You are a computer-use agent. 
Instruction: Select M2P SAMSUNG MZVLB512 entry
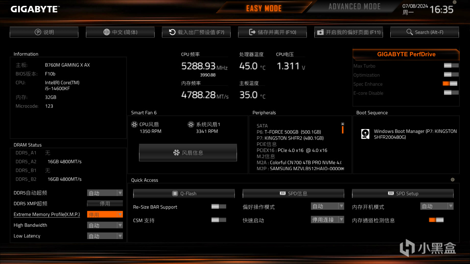pos(299,169)
